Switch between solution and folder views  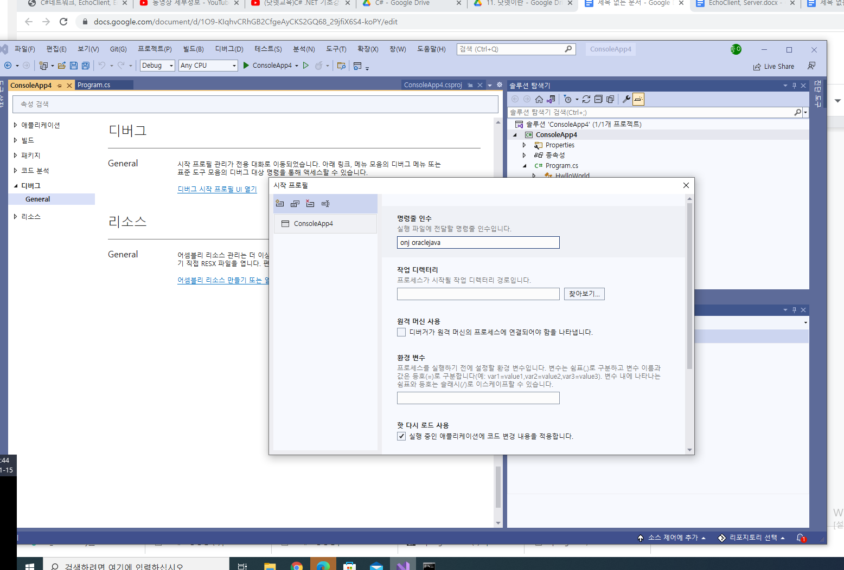[x=551, y=99]
